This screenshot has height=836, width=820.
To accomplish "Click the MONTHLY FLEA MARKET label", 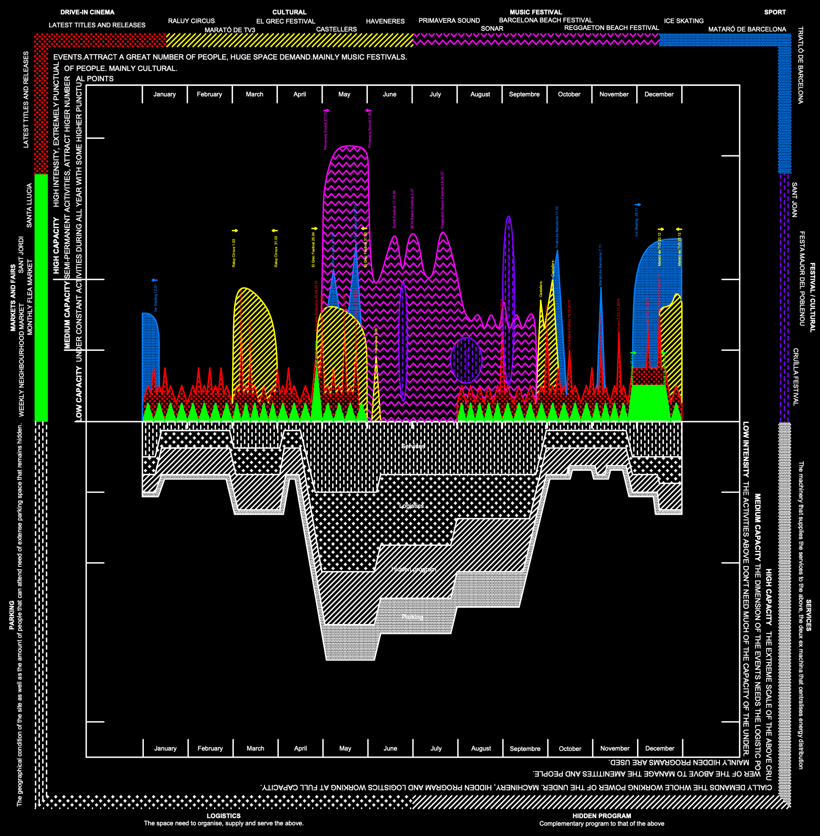I will pyautogui.click(x=30, y=297).
